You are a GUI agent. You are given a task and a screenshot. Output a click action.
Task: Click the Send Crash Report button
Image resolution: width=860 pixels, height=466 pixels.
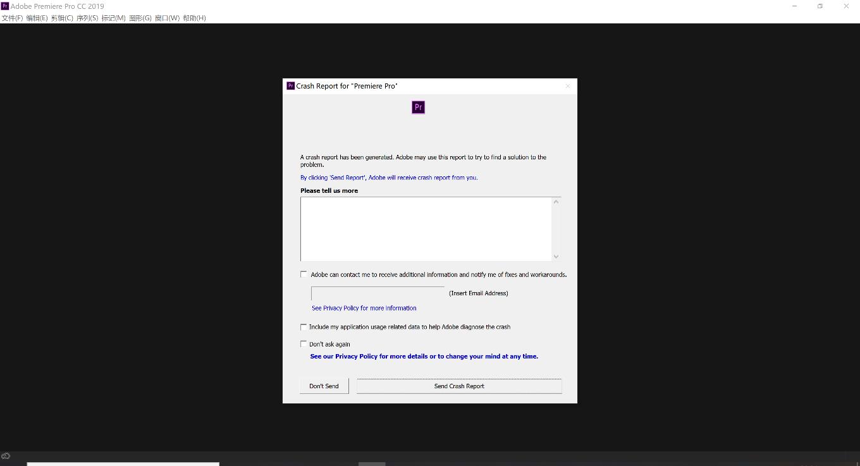pos(459,386)
